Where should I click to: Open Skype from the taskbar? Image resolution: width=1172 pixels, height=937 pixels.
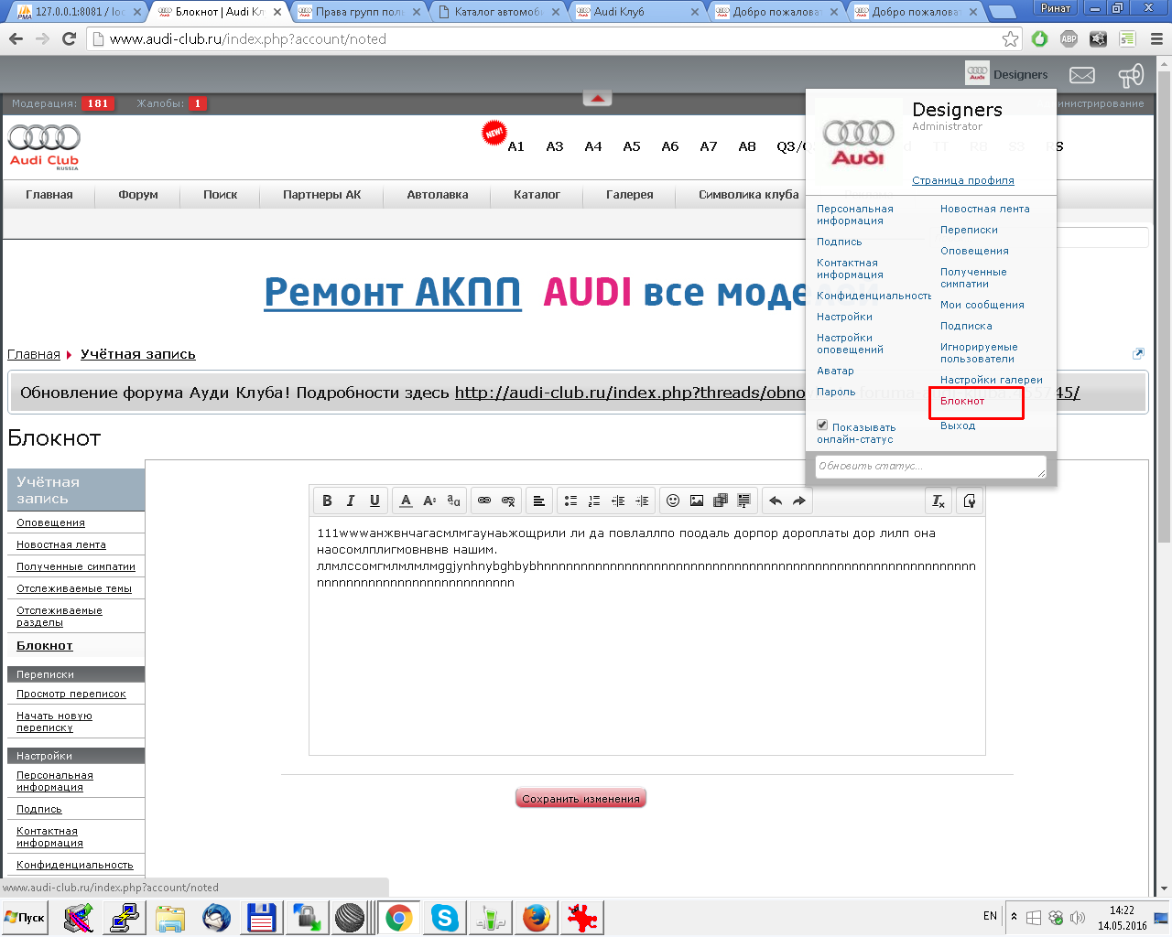pyautogui.click(x=445, y=917)
